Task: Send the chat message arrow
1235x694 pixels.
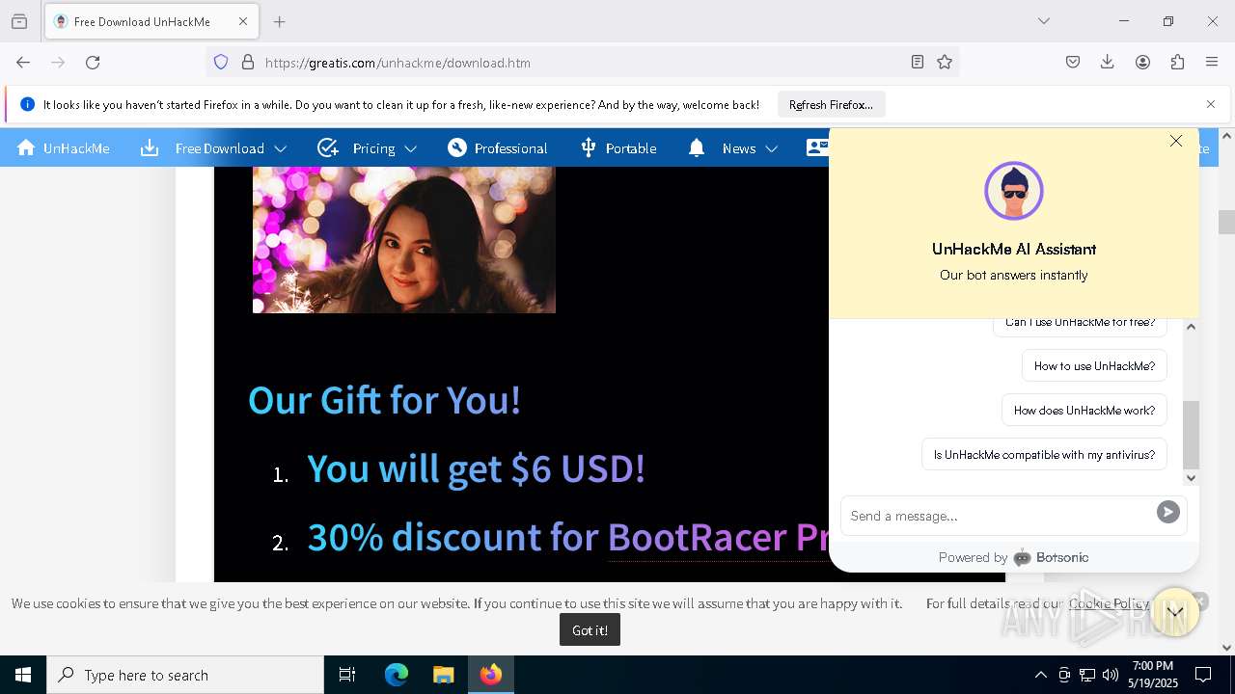Action: 1167,513
